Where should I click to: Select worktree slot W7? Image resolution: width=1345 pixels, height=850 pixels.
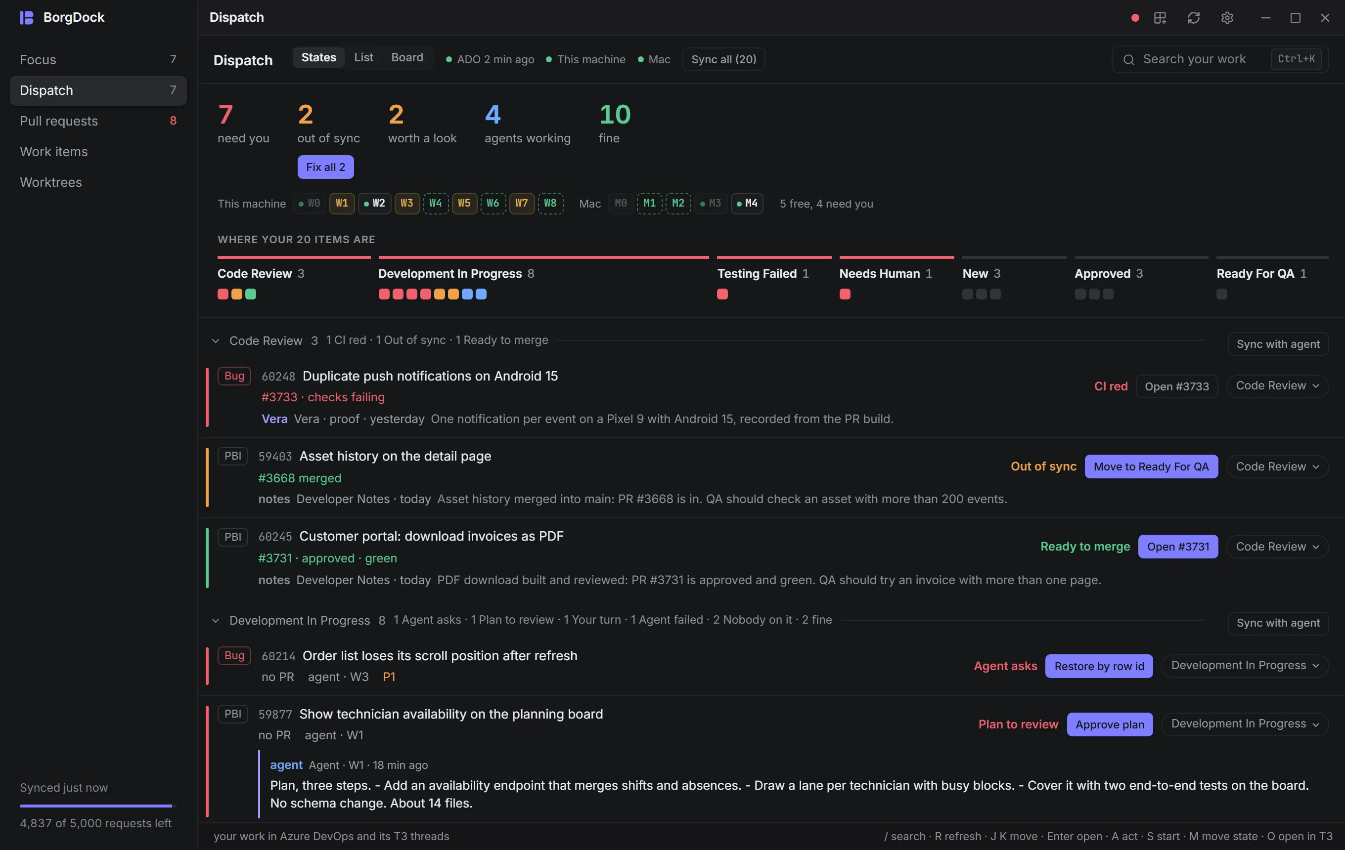[x=522, y=203]
